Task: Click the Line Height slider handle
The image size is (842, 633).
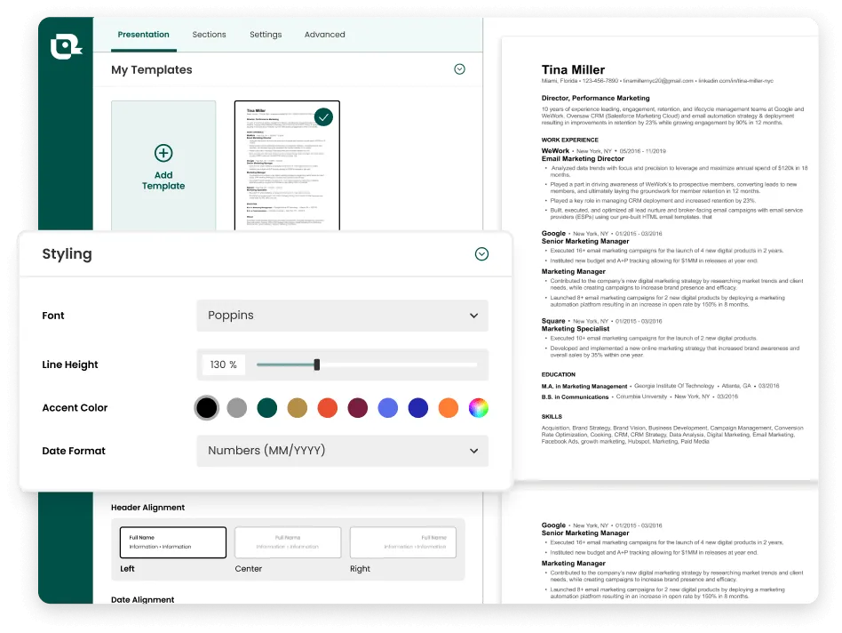Action: coord(317,365)
